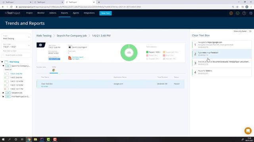Click the red Failed legend swatch
Viewport: 254px width, 142px height.
147,55
